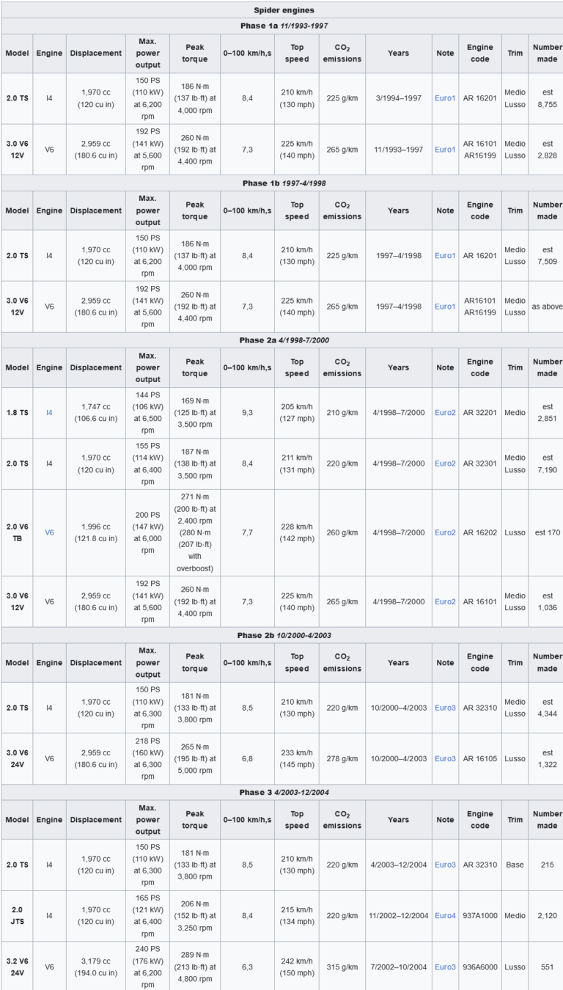Click the '7,7' acceleration value
Viewport: 563px width, 990px height.
(x=248, y=532)
